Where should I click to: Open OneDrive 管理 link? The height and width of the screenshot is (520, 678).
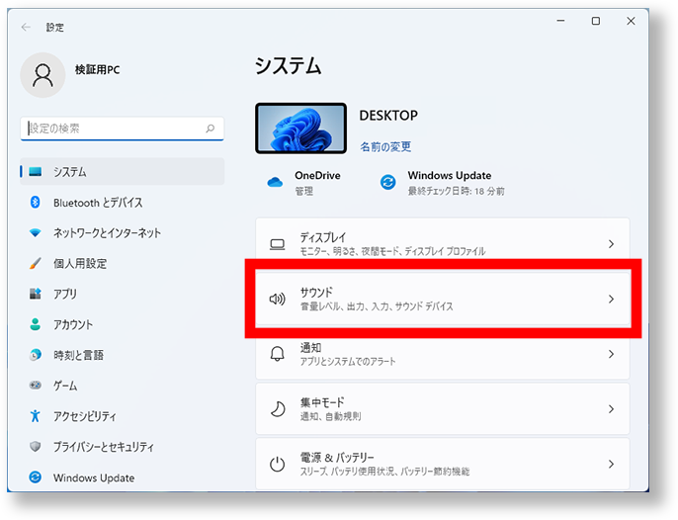(304, 191)
